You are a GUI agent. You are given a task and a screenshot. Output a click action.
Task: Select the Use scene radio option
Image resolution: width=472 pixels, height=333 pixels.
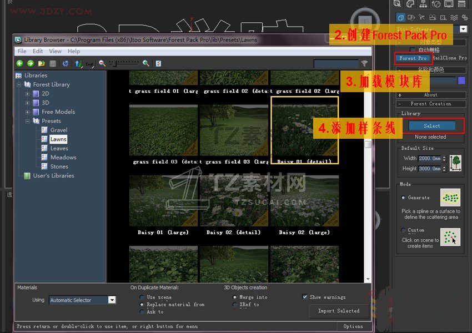click(142, 297)
